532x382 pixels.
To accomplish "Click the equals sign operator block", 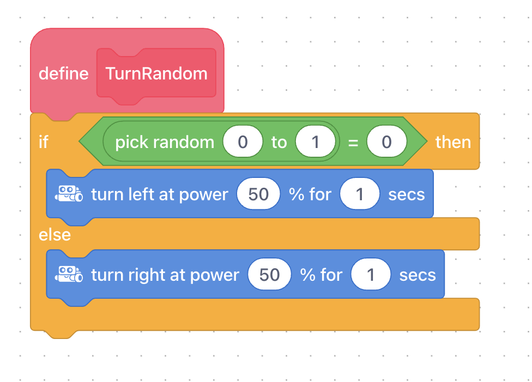I will coord(353,143).
